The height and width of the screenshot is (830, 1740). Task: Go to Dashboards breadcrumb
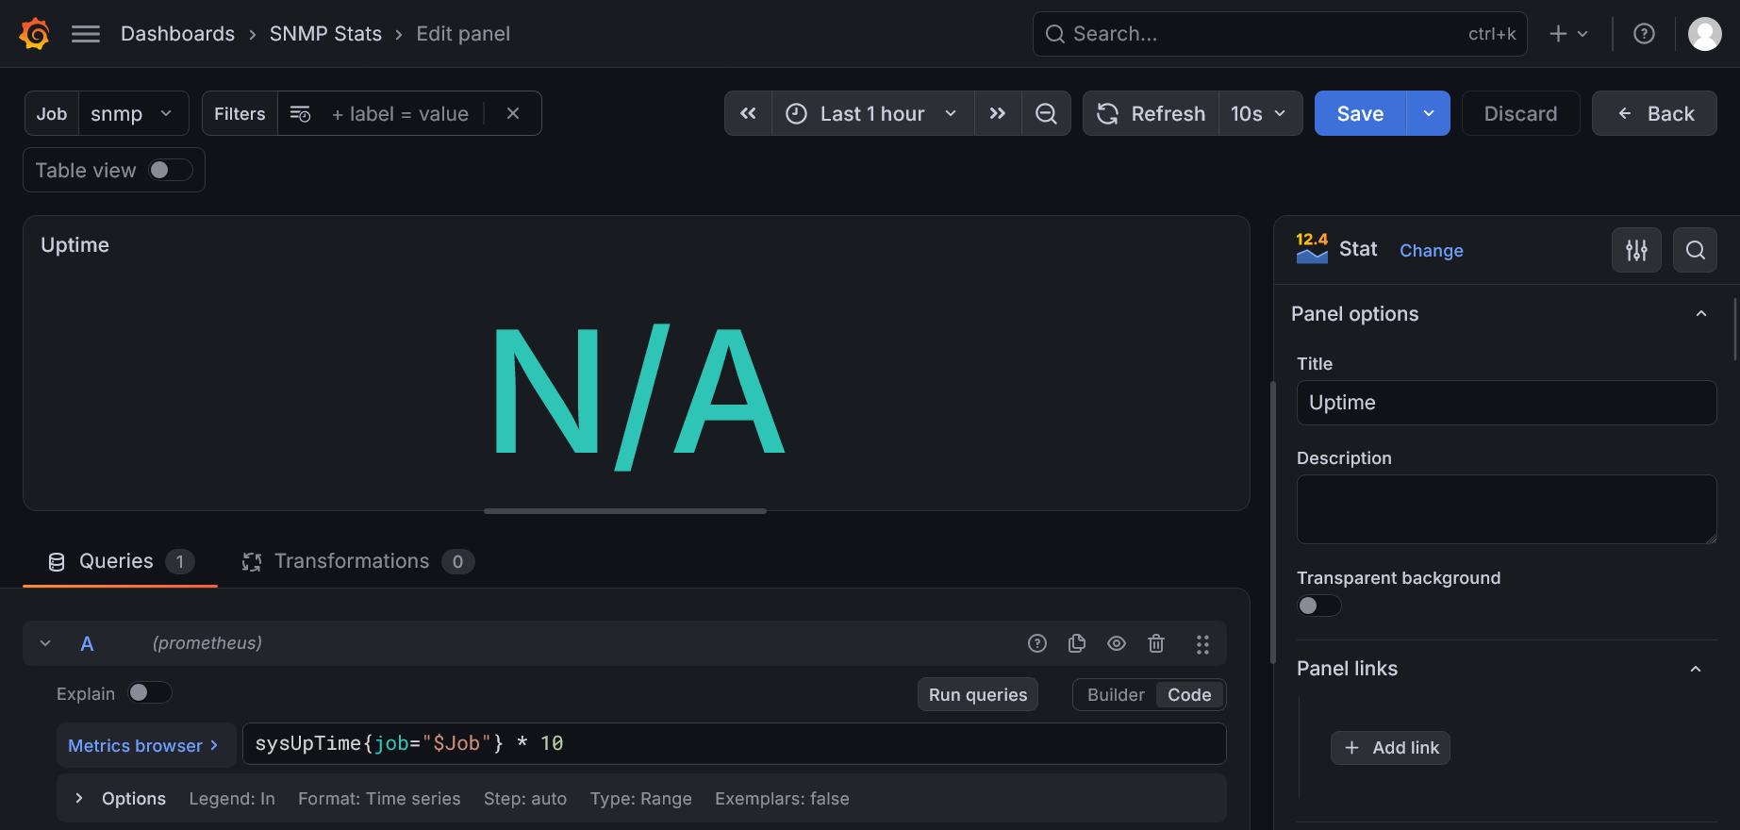tap(177, 34)
